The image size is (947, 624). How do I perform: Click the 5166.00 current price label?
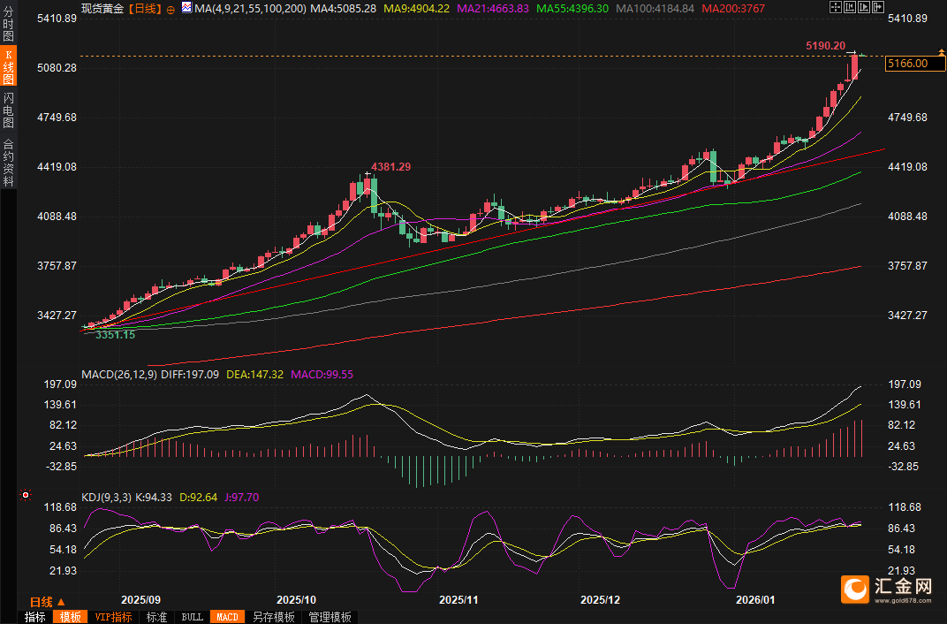pos(907,64)
